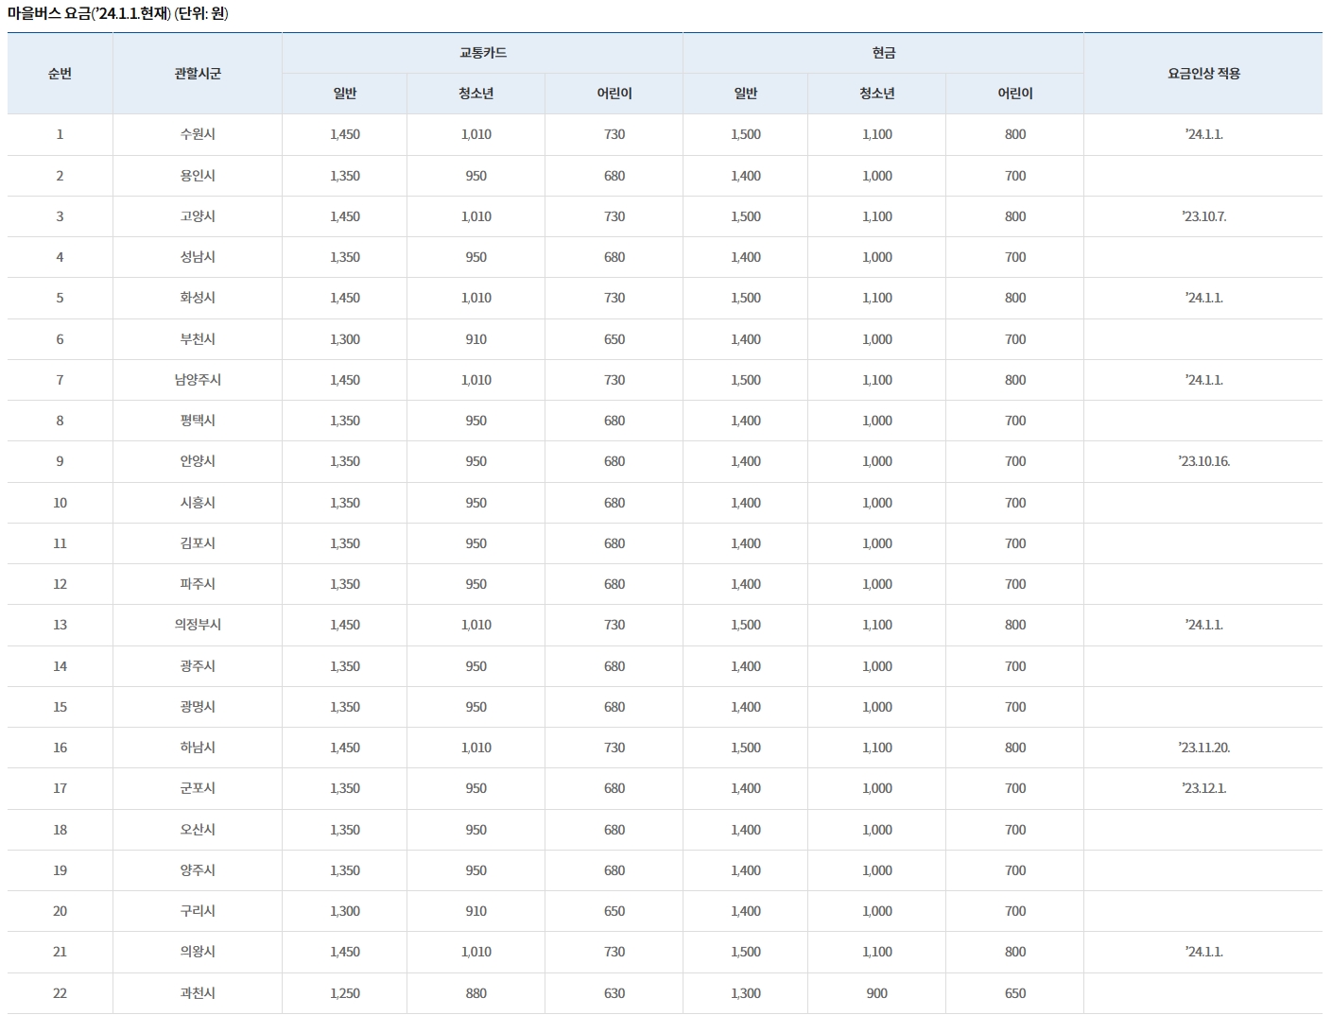Screen dimensions: 1332x1015
Task: Click the 800 value in 수원시 row
Action: point(1015,134)
